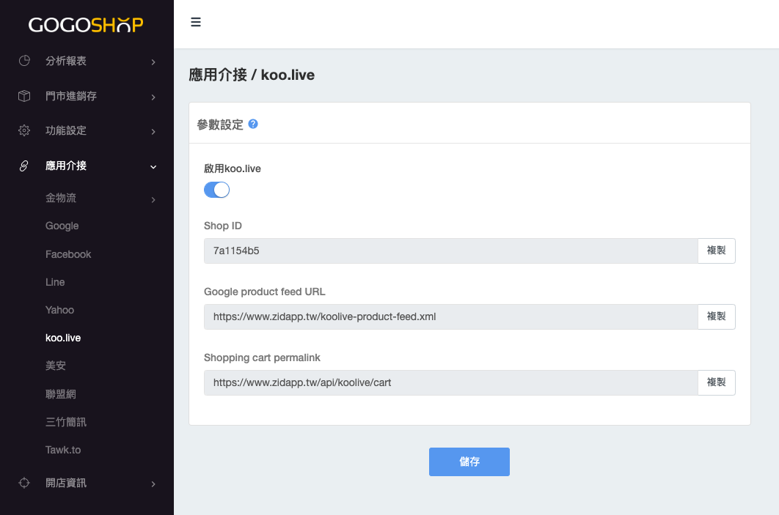Click the Shop ID label
This screenshot has width=779, height=515.
coord(222,226)
